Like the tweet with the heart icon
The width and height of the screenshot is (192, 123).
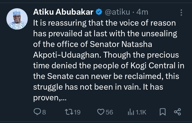[101, 112]
